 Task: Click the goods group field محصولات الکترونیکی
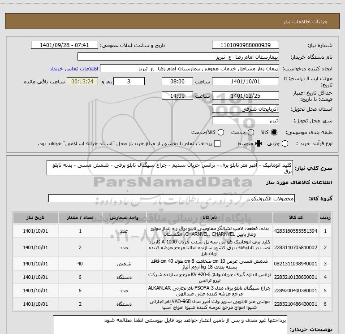(172, 198)
